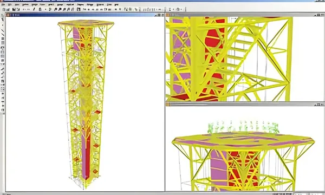Click the Open file toolbar icon
This screenshot has width=325, height=195.
point(8,9)
